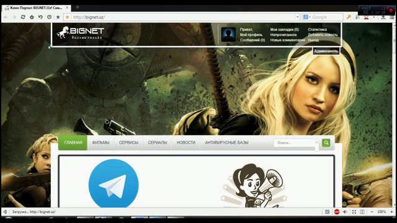Open the ФИЛЬМЫ menu item

100,142
